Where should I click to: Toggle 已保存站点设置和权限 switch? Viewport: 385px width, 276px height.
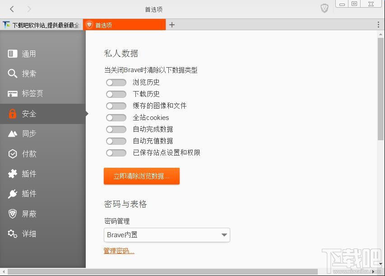click(x=116, y=153)
